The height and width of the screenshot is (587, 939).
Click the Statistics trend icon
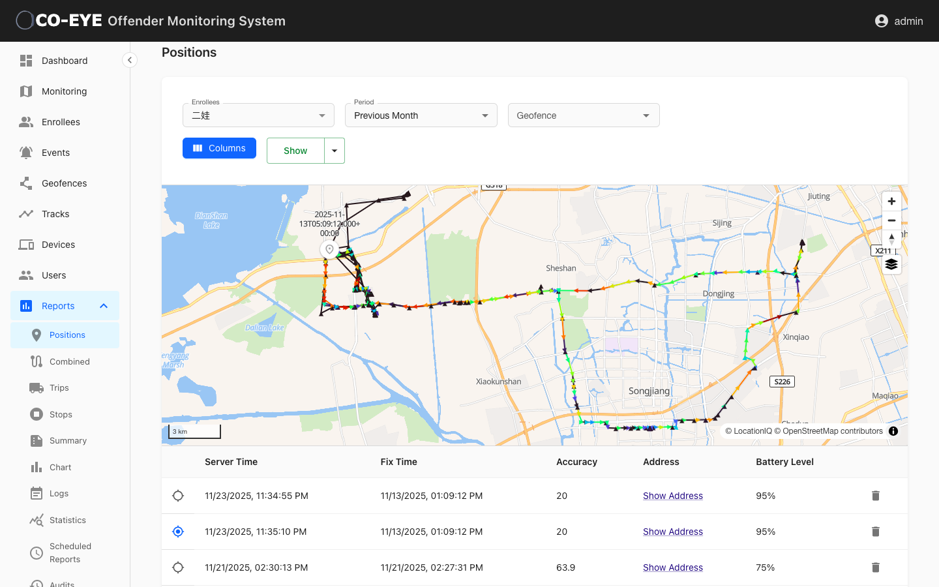pos(37,520)
